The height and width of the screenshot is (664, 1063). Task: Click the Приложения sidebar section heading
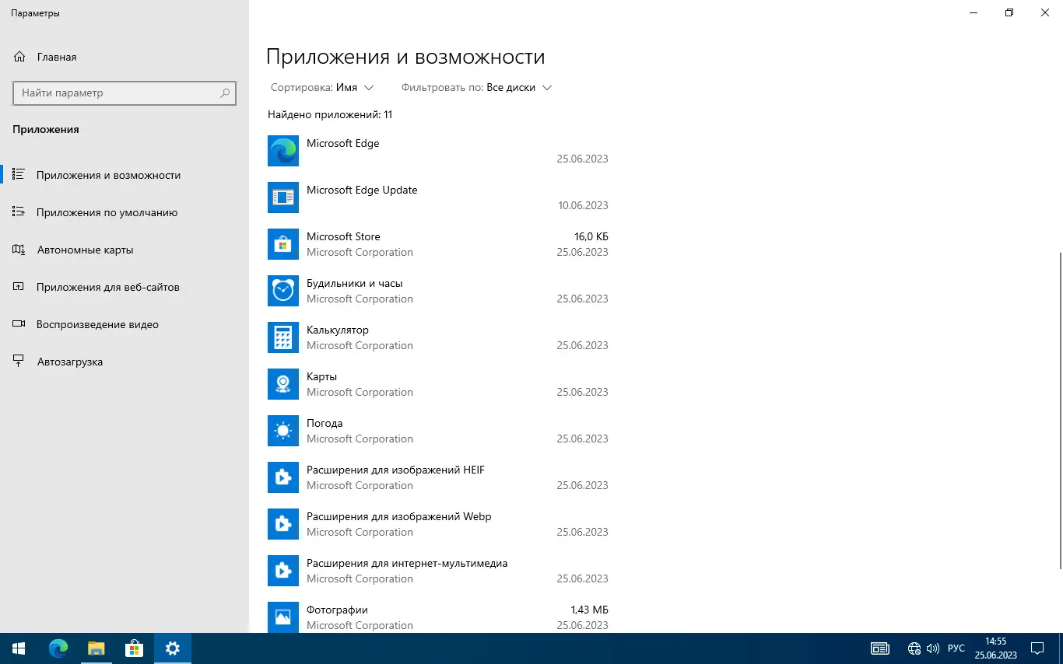[x=46, y=129]
